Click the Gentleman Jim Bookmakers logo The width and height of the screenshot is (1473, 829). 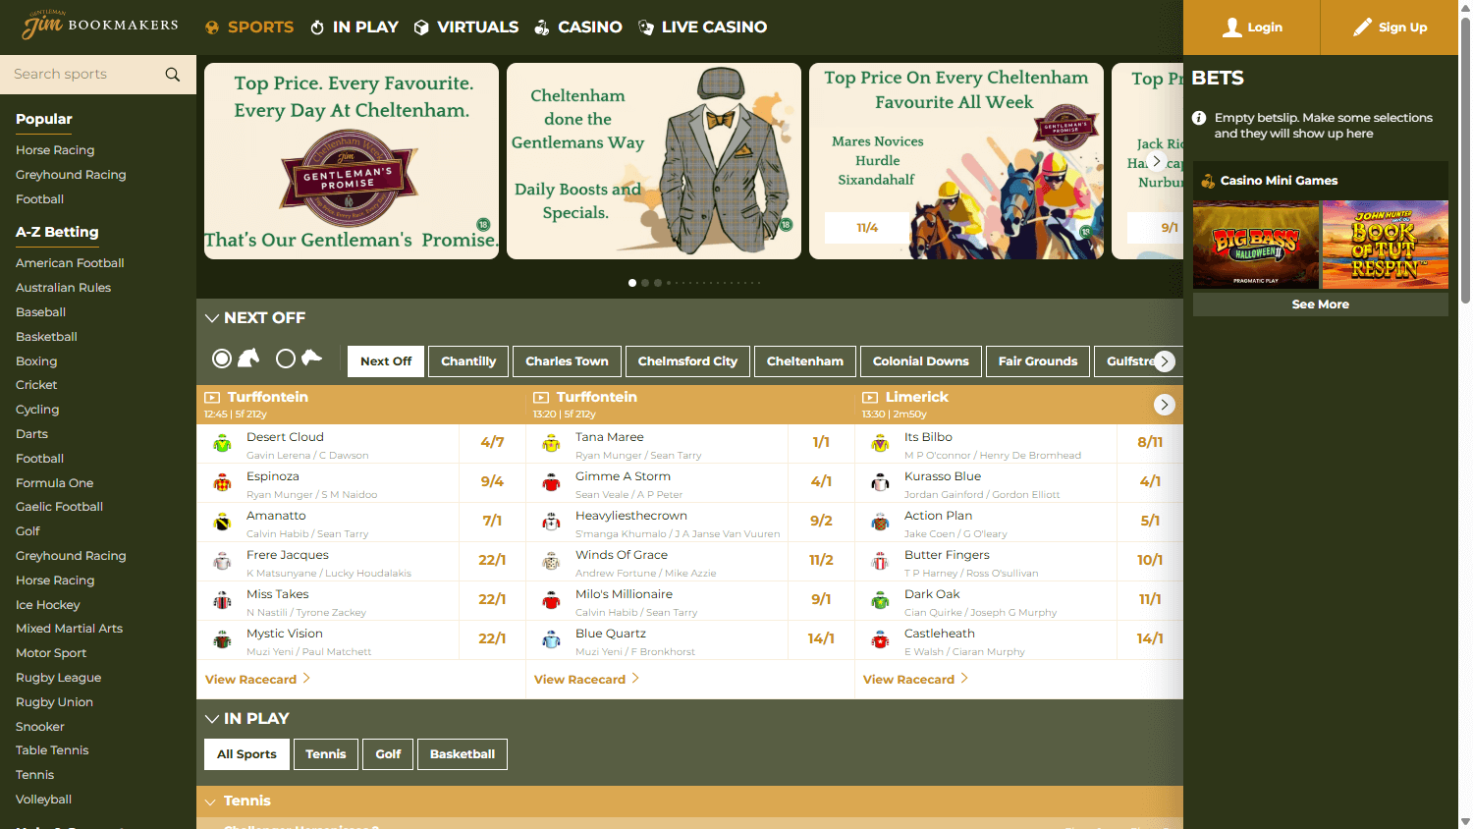99,26
